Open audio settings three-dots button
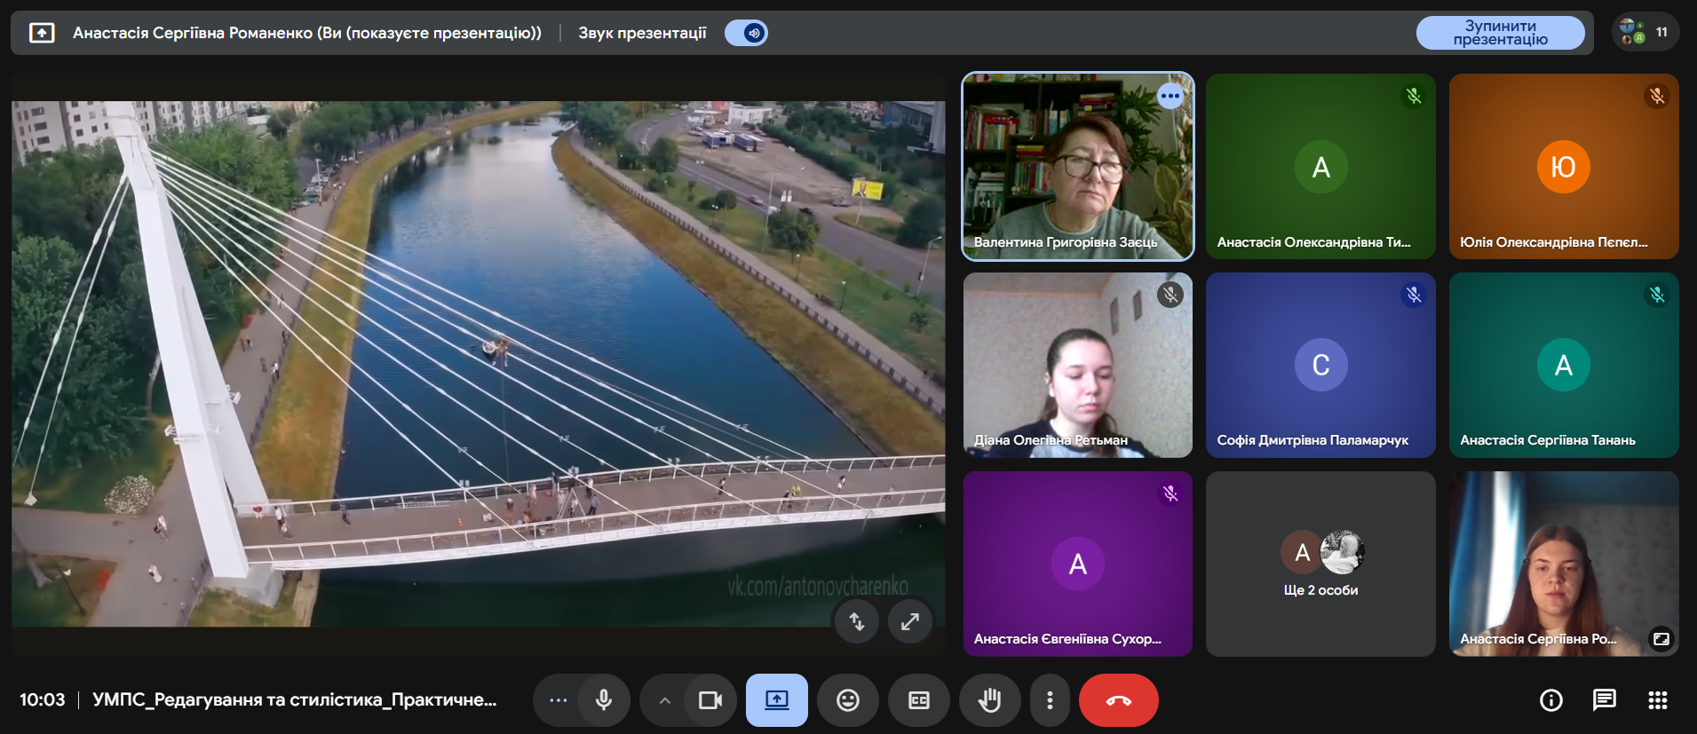The height and width of the screenshot is (734, 1697). [x=558, y=700]
